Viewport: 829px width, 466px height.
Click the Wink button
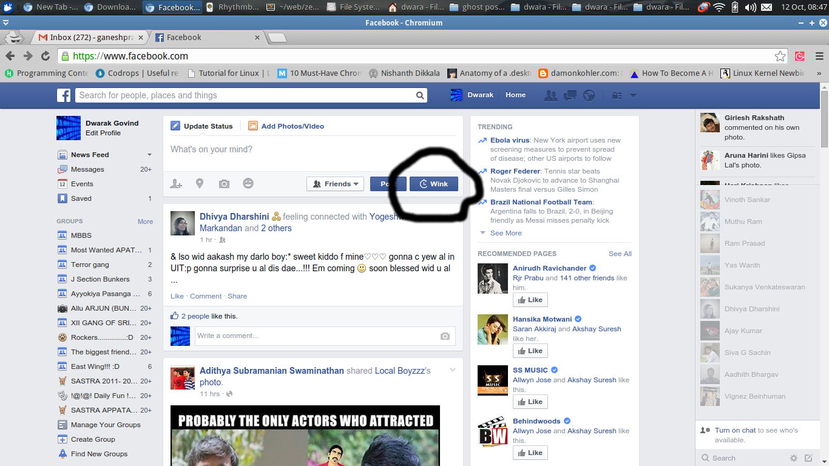433,184
